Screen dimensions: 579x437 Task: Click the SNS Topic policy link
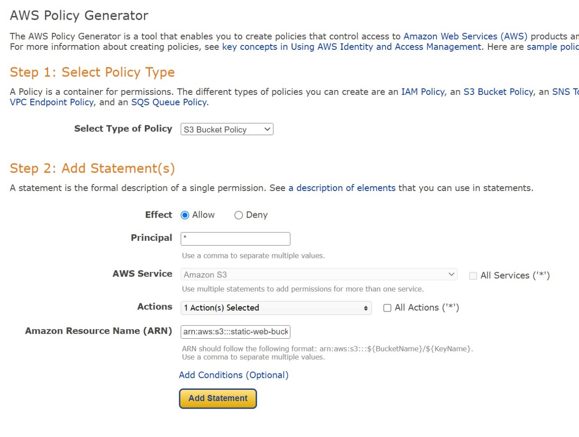coord(564,92)
